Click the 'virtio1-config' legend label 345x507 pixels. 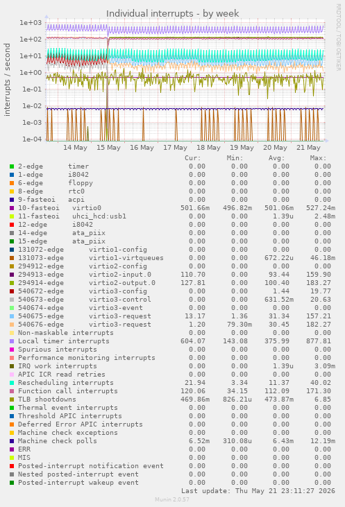118,250
